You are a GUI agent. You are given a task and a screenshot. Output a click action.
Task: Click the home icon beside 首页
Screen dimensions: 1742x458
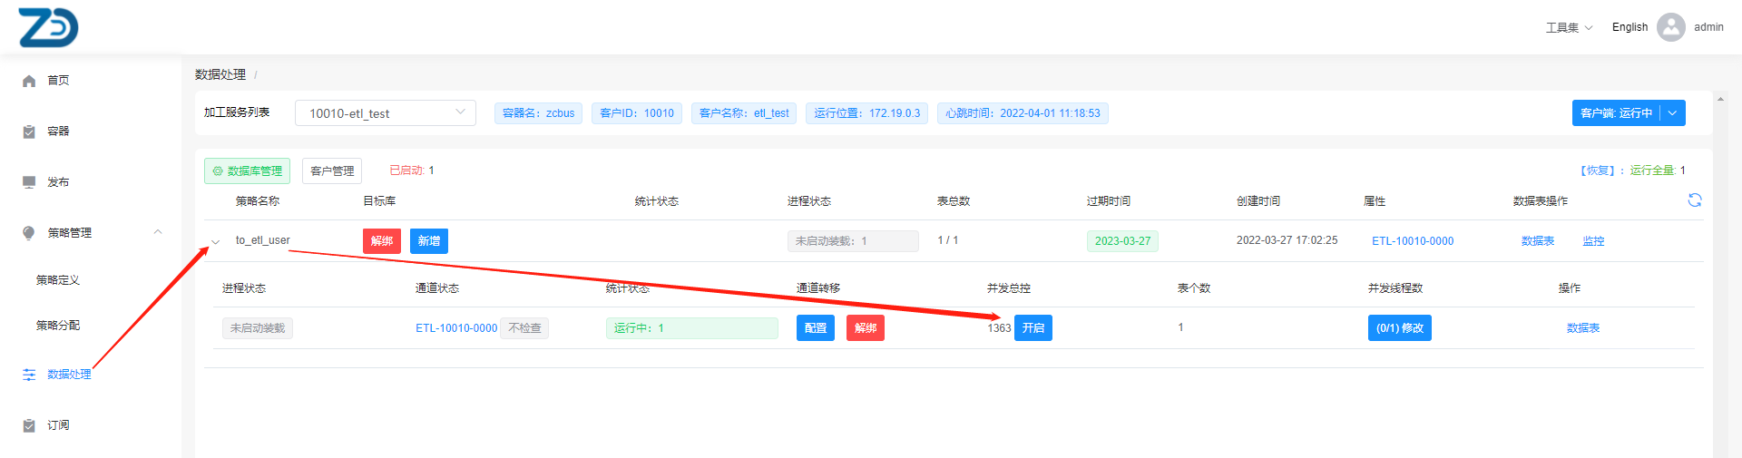click(29, 81)
